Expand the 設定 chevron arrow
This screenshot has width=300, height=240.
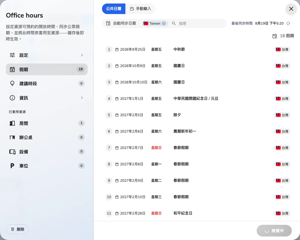(82, 55)
